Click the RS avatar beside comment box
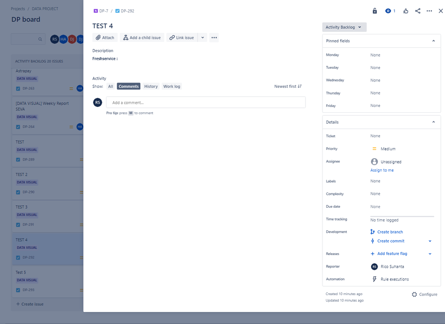The image size is (445, 324). [x=98, y=103]
